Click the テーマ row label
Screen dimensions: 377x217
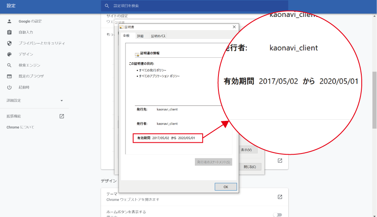coord(112,194)
